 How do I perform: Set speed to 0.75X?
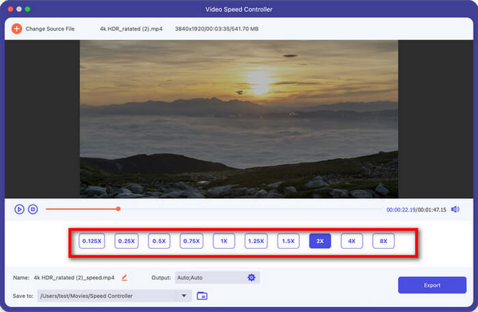tap(191, 241)
